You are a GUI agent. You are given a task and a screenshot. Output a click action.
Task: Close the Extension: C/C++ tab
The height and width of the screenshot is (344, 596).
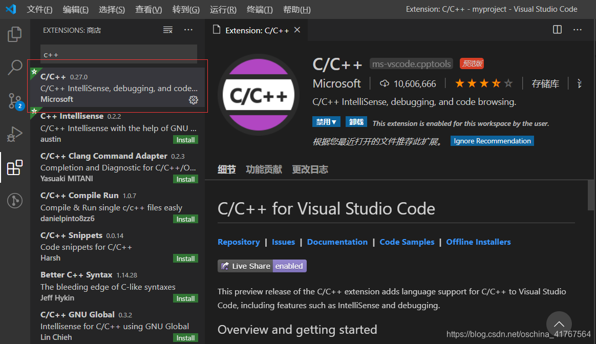pos(297,30)
